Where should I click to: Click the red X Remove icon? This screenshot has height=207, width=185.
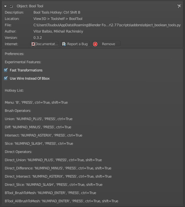(95, 44)
